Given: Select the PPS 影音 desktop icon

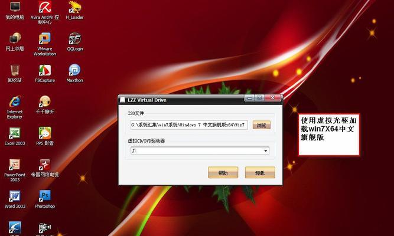Looking at the screenshot, I should pos(45,133).
